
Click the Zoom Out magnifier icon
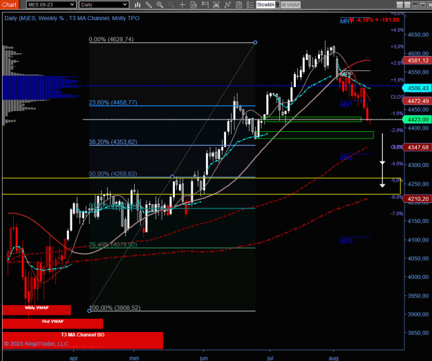click(x=171, y=5)
